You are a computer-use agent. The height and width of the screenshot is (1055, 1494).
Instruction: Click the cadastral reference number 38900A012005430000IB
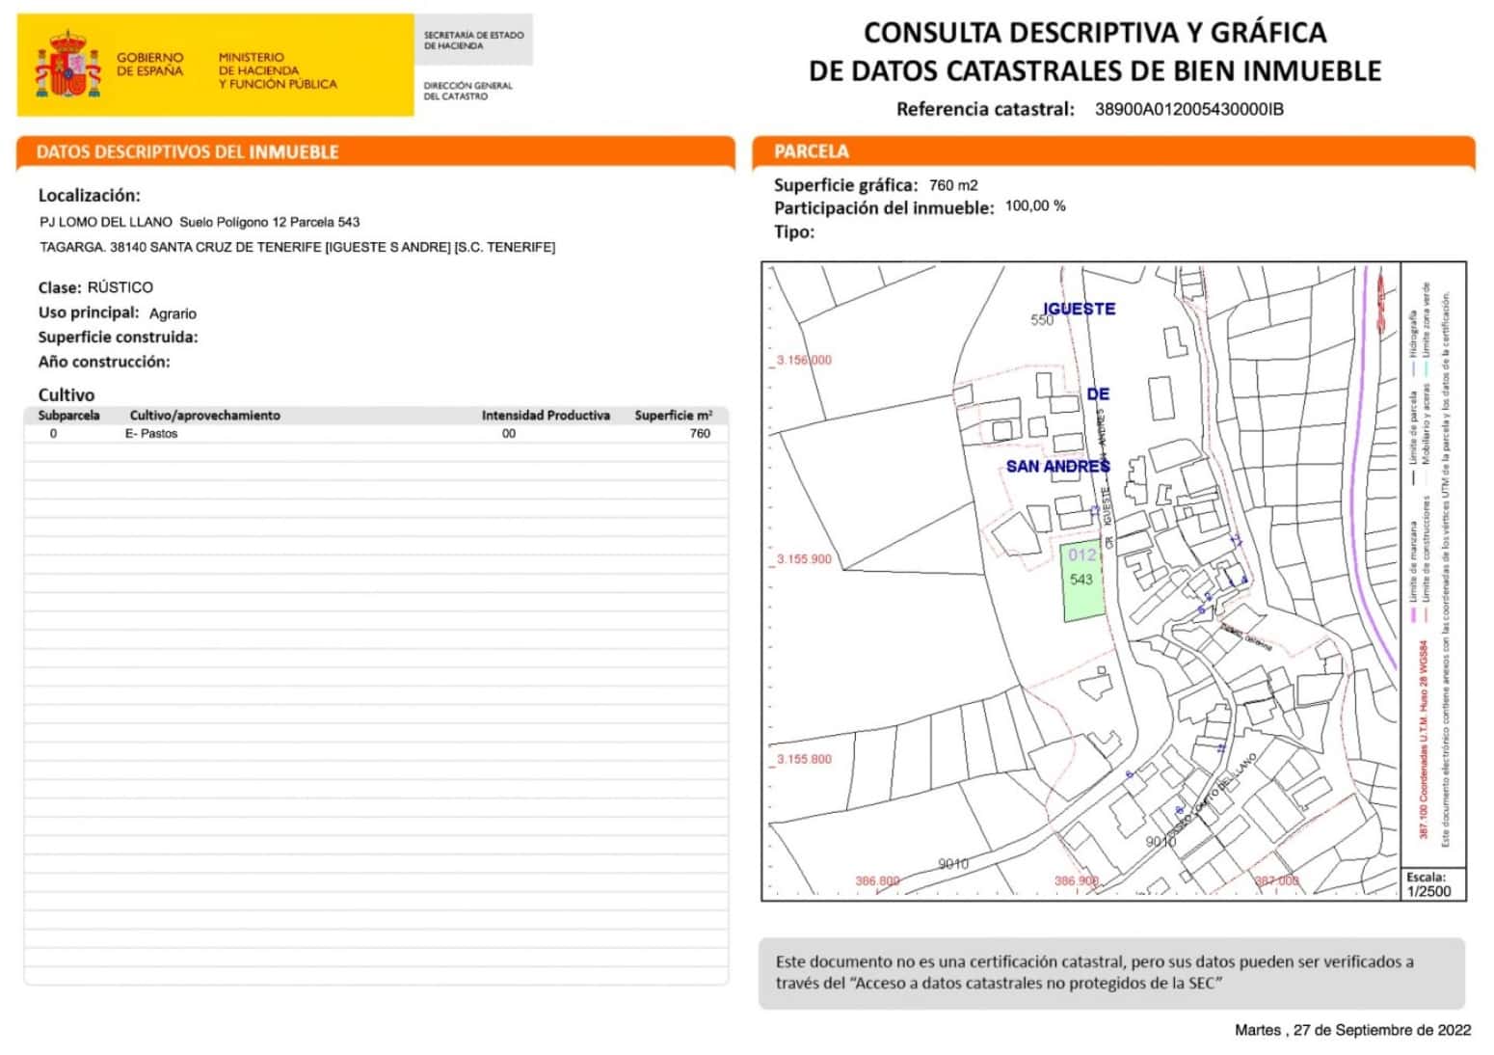point(1188,109)
